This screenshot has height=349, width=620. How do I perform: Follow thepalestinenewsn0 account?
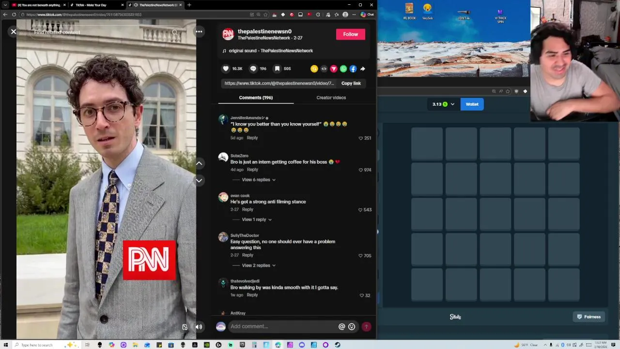(351, 34)
